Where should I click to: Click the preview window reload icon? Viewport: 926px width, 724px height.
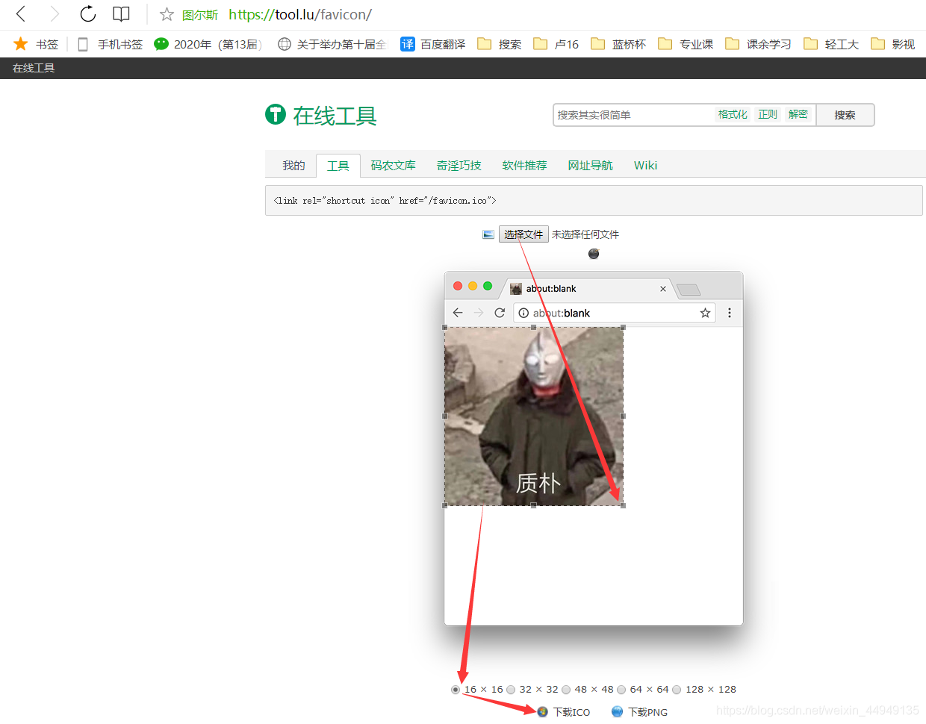(500, 313)
